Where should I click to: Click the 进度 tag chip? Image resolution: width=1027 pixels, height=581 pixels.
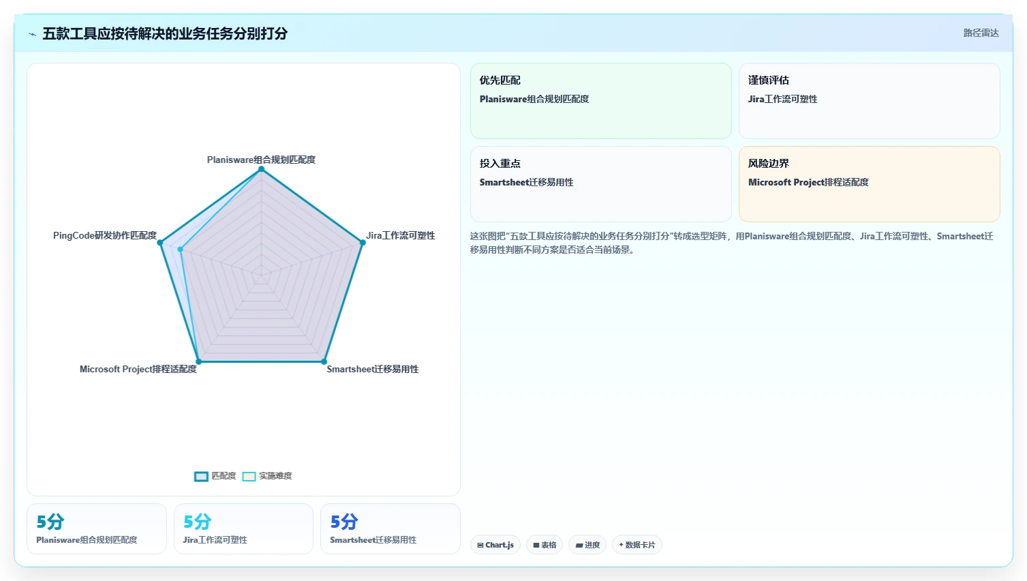[x=587, y=545]
